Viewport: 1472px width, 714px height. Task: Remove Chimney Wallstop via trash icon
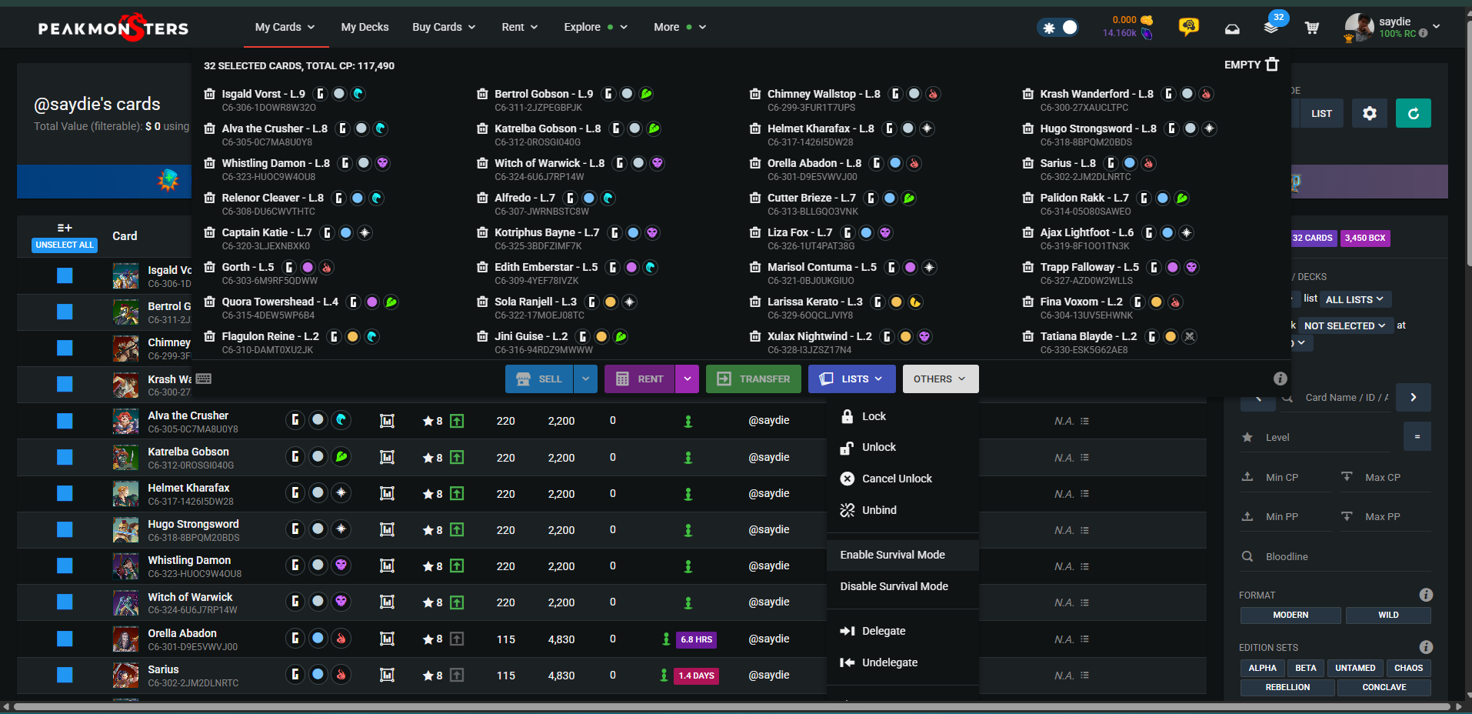pos(755,94)
